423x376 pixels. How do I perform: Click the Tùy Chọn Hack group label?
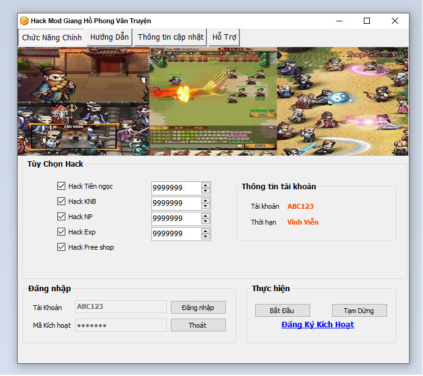(55, 164)
